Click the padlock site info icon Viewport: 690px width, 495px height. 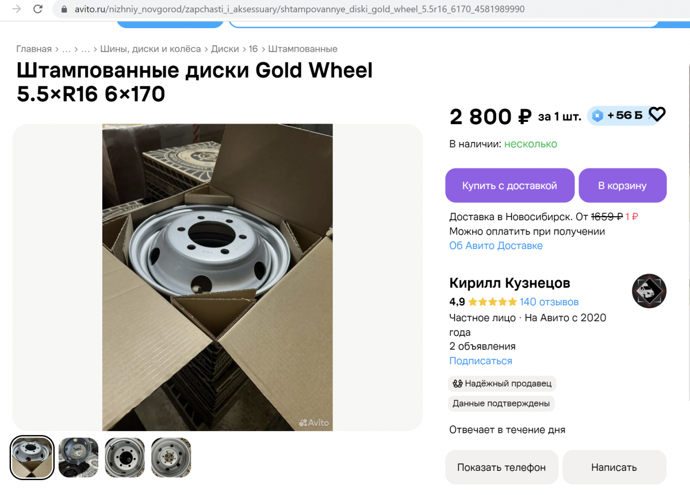(x=64, y=10)
